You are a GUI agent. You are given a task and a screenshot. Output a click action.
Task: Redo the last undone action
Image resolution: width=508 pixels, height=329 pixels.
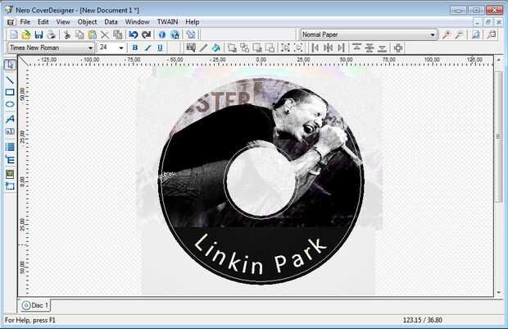[146, 34]
